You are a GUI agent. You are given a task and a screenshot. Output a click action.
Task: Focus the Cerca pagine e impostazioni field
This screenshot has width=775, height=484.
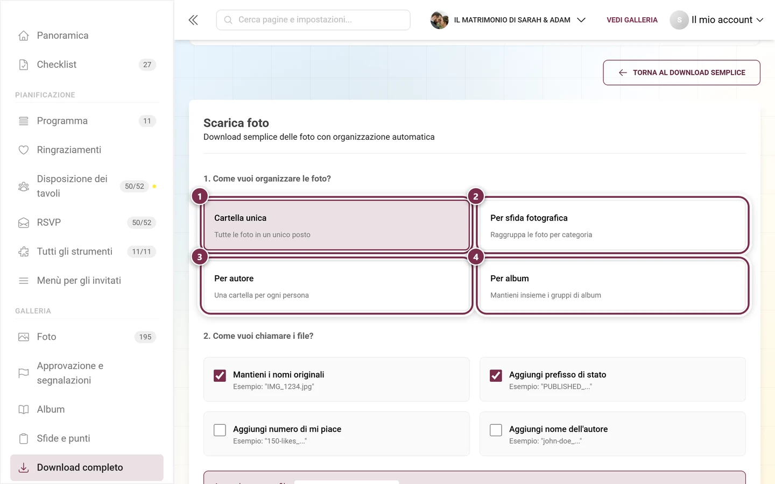click(313, 20)
